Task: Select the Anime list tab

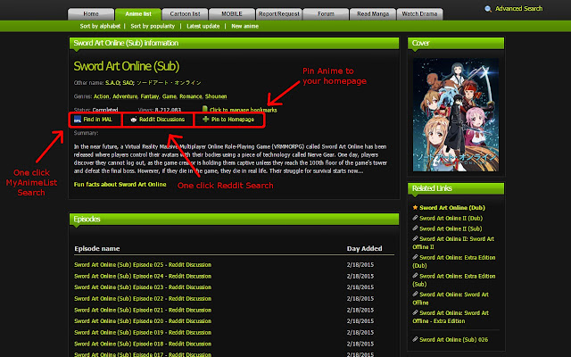Action: click(x=138, y=14)
